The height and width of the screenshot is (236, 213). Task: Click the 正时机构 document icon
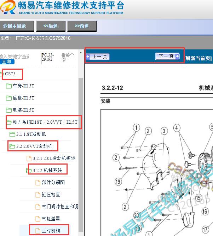[38, 231]
